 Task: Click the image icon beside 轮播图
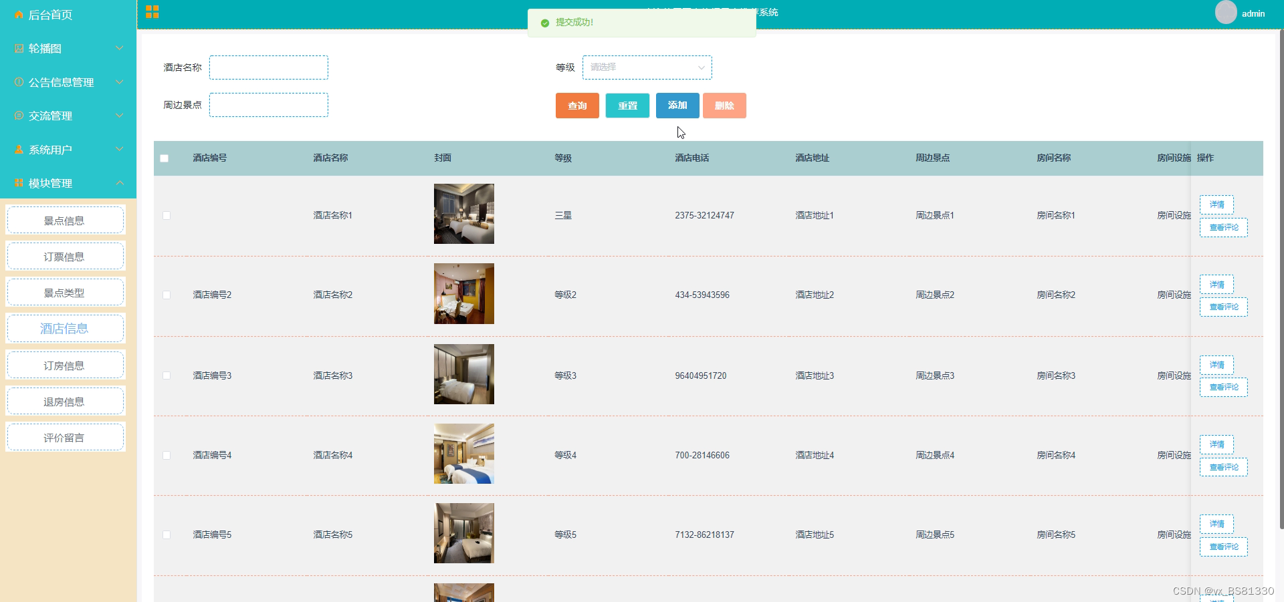coord(19,48)
